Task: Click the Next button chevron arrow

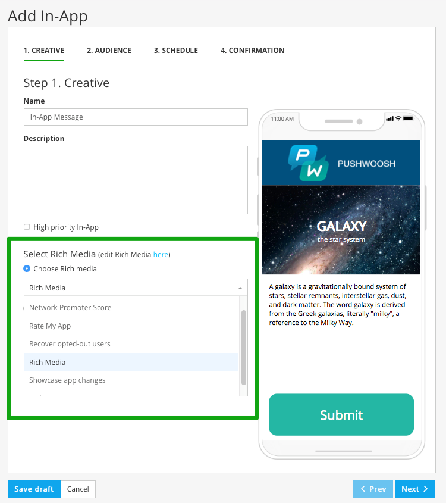Action: [426, 489]
